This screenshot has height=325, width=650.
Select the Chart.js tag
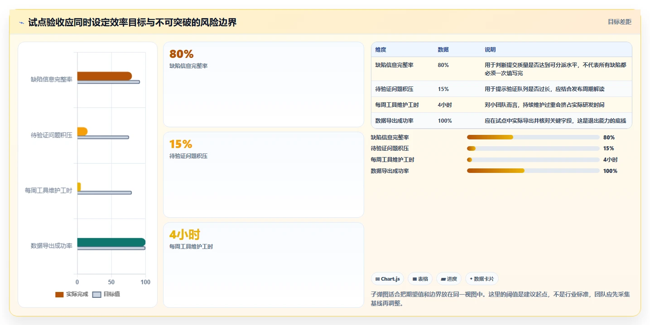(x=388, y=279)
